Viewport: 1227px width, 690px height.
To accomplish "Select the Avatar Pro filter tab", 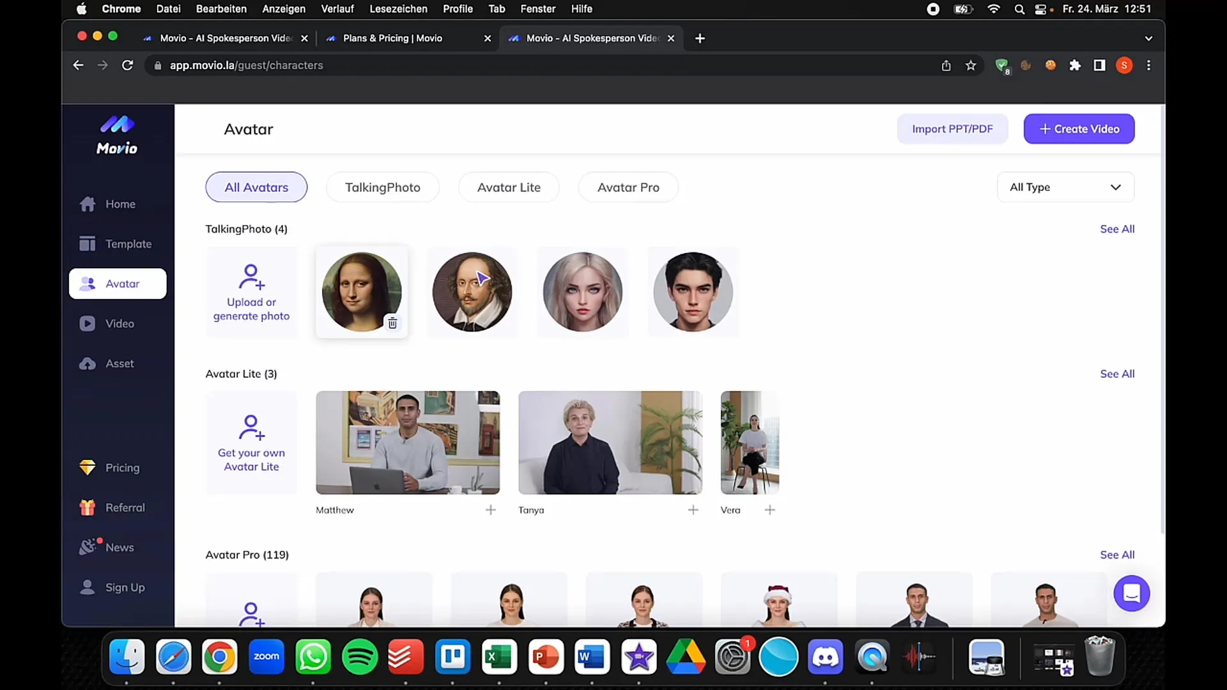I will click(628, 187).
